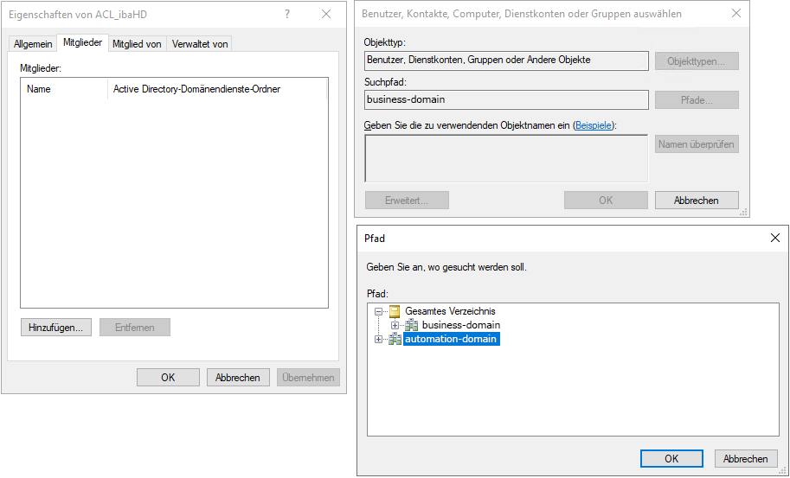The width and height of the screenshot is (790, 478).
Task: Close the Eigenschaften von ACL_ibaHD window
Action: click(x=326, y=14)
